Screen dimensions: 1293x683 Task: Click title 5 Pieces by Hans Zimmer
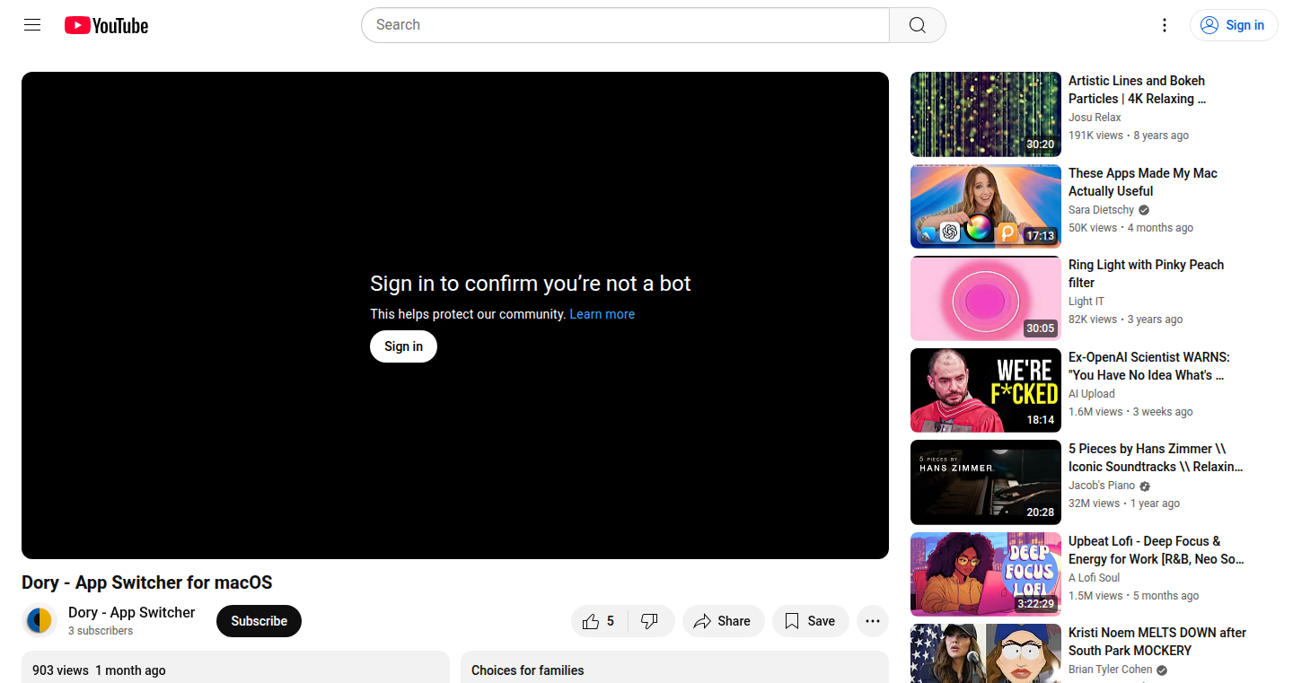click(1156, 458)
